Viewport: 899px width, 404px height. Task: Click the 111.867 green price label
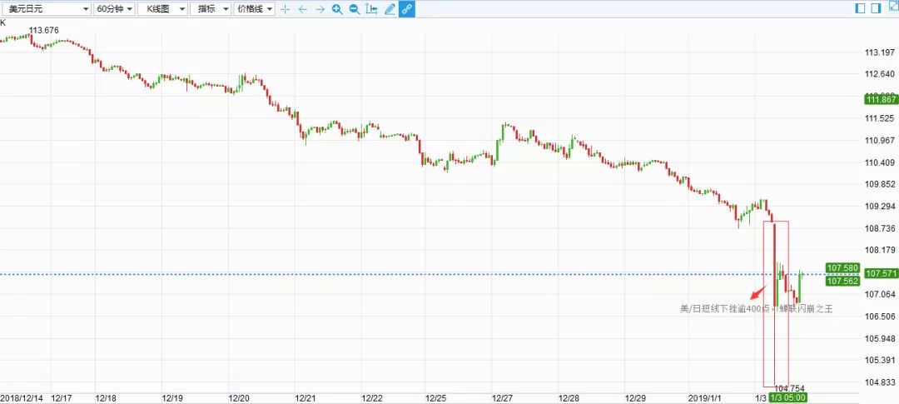tap(881, 100)
